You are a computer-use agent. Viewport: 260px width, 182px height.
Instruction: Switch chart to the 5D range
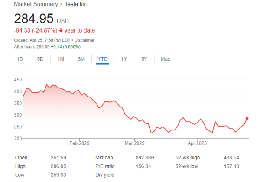[40, 59]
